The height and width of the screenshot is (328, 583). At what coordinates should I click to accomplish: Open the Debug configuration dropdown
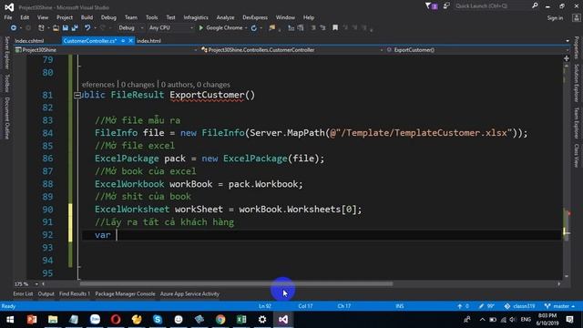point(130,28)
